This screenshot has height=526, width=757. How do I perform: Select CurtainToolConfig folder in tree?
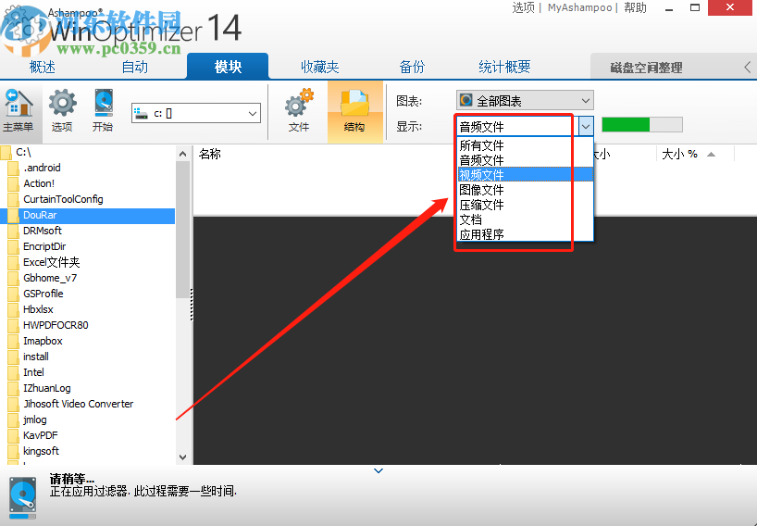[x=63, y=199]
